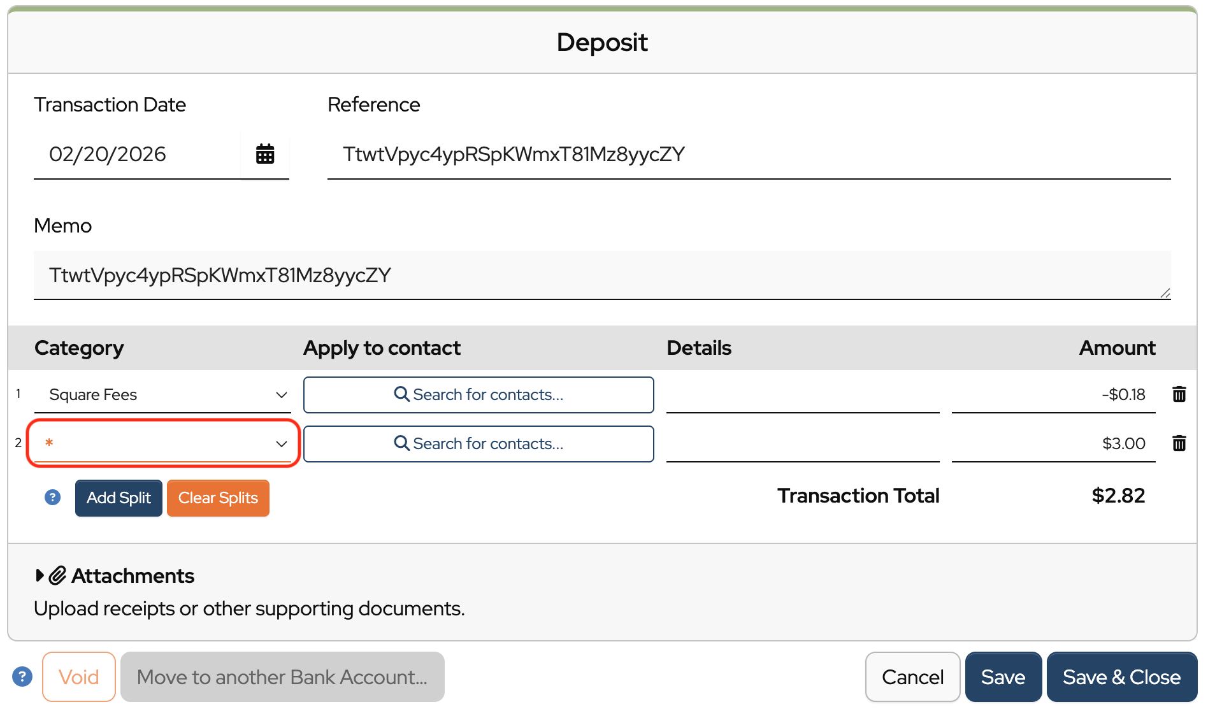Search for contacts in row one
The height and width of the screenshot is (716, 1208).
pos(478,395)
